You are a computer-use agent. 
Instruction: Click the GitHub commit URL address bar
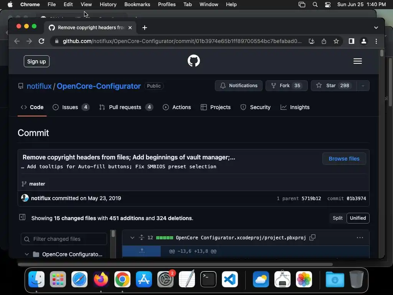(182, 41)
